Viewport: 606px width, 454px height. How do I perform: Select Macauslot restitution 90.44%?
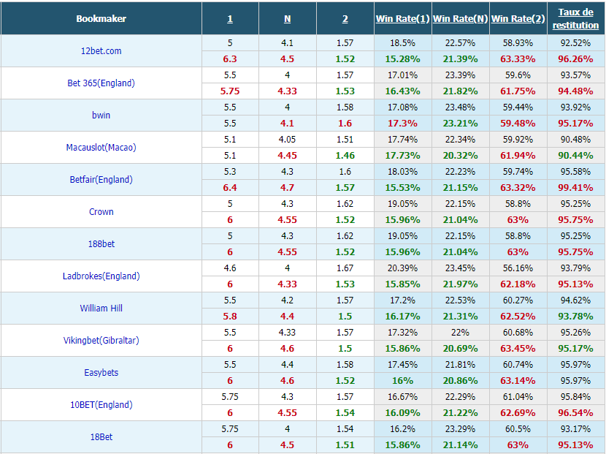(575, 155)
